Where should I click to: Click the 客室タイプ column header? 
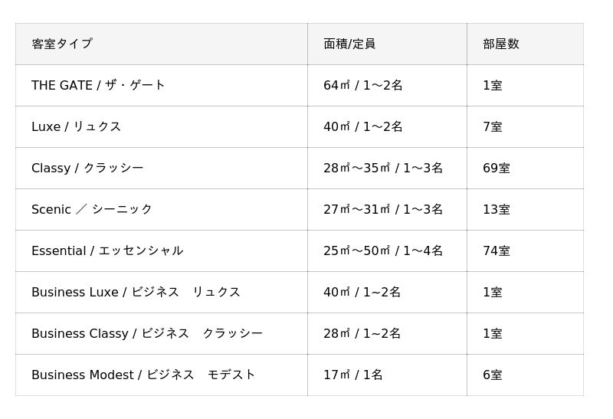[62, 44]
